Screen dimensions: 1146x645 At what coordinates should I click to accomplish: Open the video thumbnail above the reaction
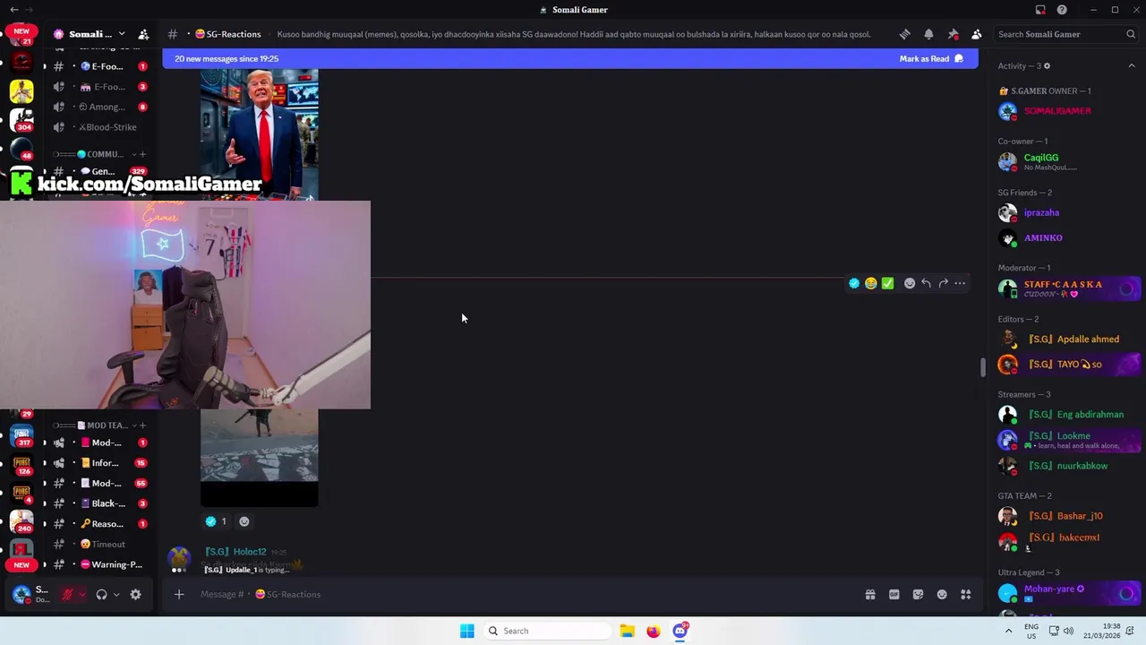260,458
